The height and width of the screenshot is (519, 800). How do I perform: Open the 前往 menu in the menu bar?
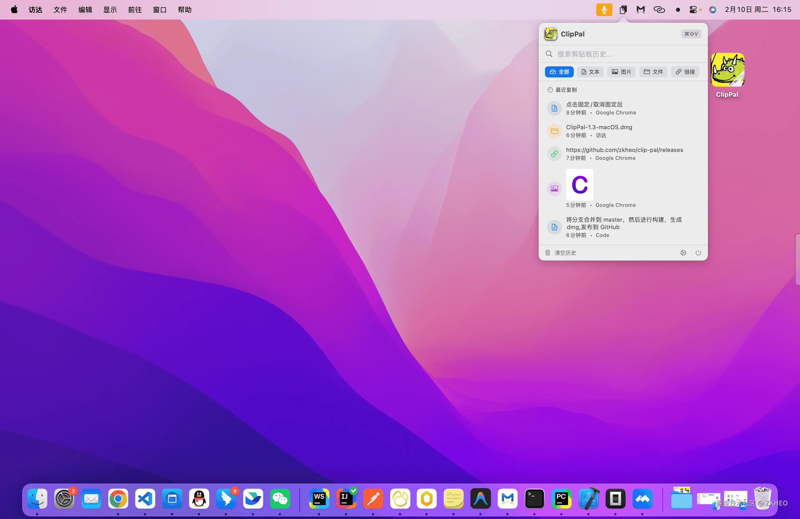135,10
